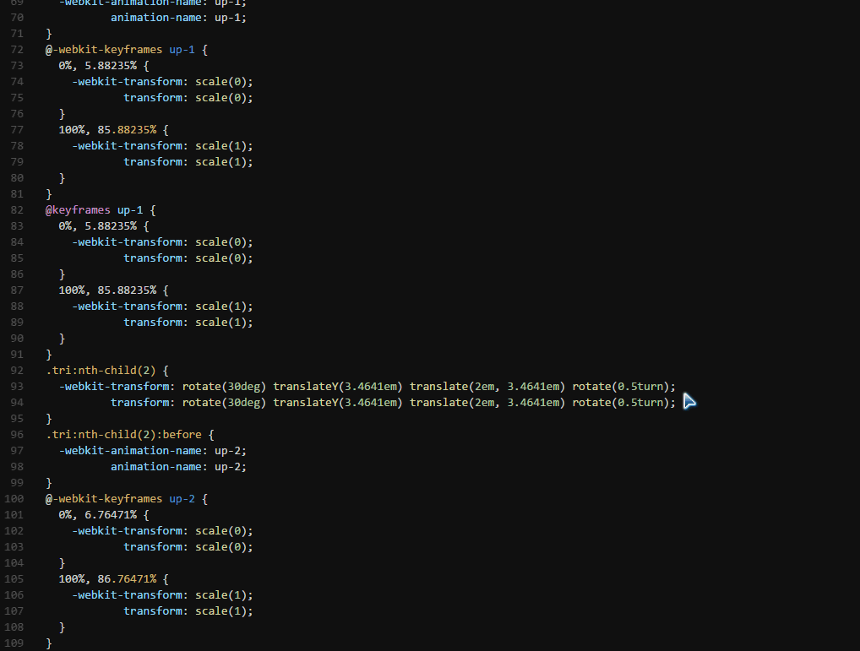Click the '@-webkit-keyframes up-2 {' line
Screen dimensions: 860x651
pos(127,499)
